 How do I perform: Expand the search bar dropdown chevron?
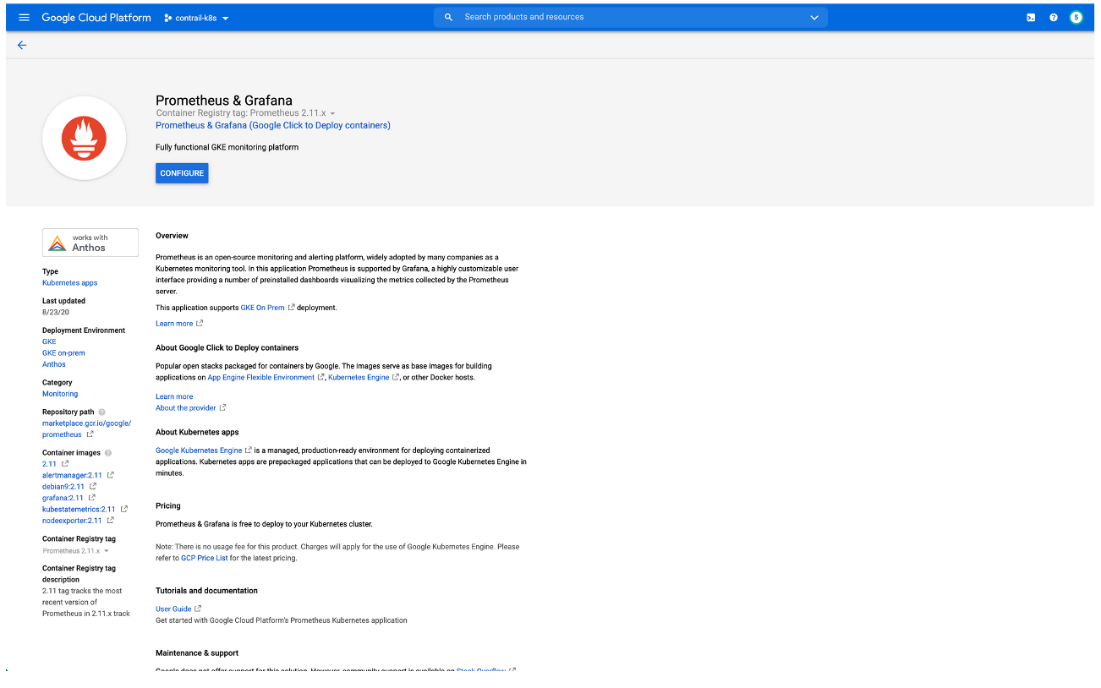tap(814, 17)
